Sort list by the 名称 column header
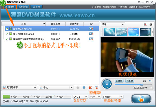The width and height of the screenshot is (156, 107). 24,24
